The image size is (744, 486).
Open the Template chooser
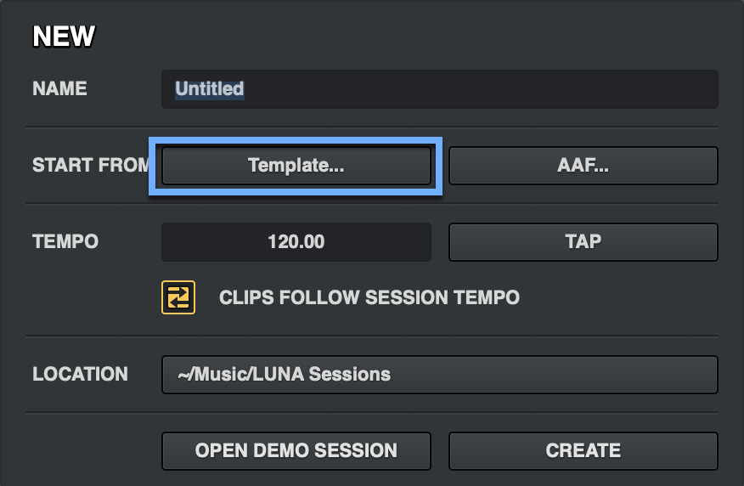pyautogui.click(x=296, y=166)
